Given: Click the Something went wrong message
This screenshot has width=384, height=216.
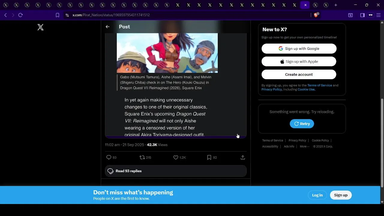Looking at the screenshot, I should click(x=302, y=112).
